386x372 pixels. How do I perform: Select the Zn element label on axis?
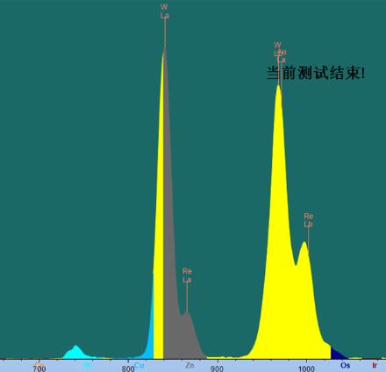pos(189,365)
